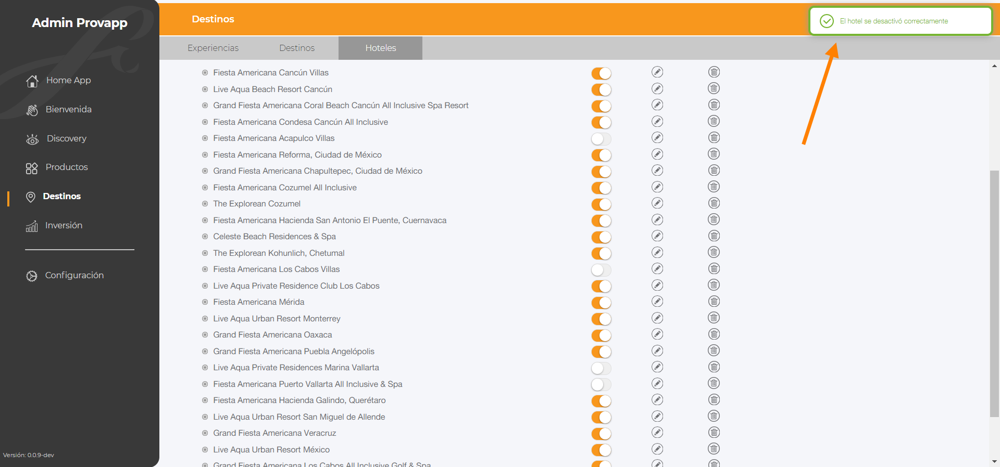Select row The Explorean Kohunlich, Chetumal
1000x467 pixels.
coord(279,253)
